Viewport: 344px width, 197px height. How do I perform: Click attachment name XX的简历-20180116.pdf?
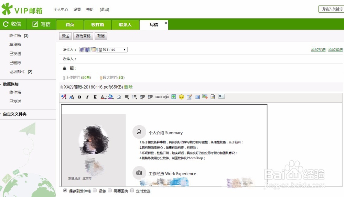coord(93,87)
